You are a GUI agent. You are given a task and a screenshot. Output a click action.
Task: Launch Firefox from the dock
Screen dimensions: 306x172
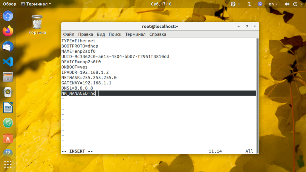pos(8,31)
